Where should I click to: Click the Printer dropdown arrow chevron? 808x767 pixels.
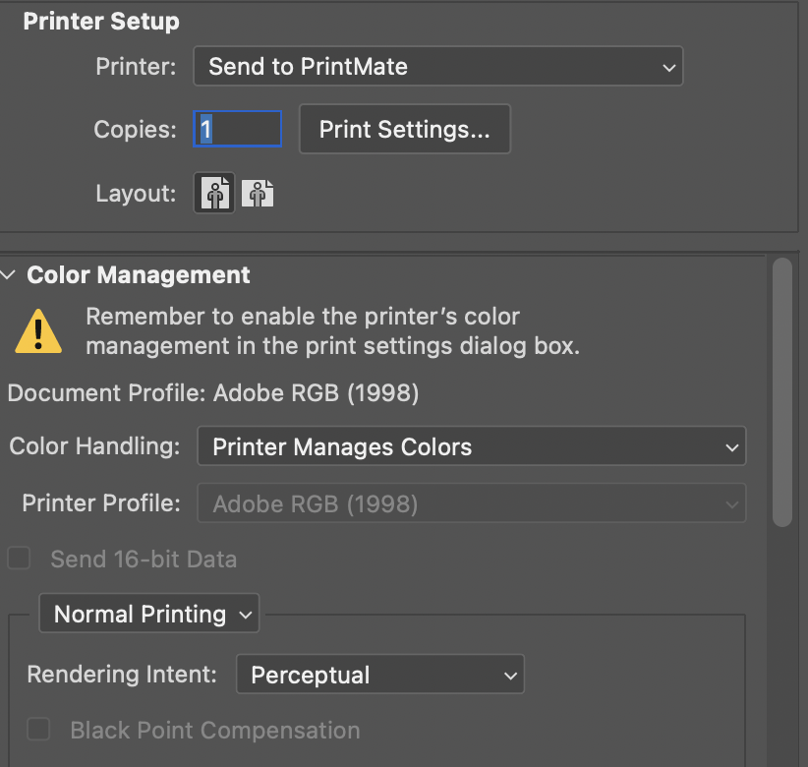point(668,68)
